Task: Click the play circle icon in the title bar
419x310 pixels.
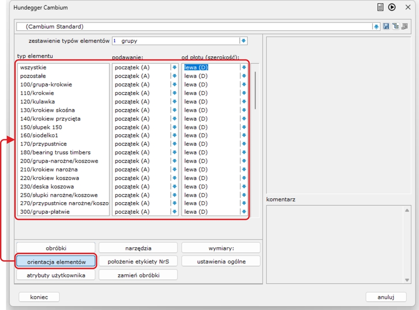Action: coord(392,7)
